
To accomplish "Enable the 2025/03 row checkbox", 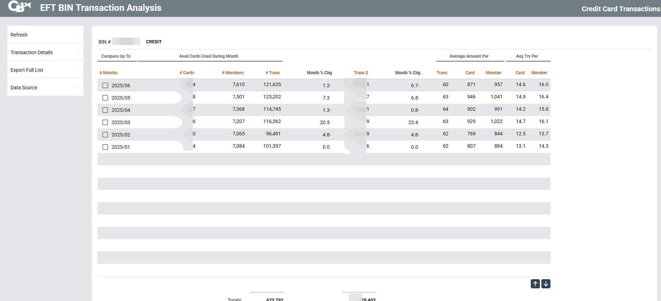I will point(105,122).
